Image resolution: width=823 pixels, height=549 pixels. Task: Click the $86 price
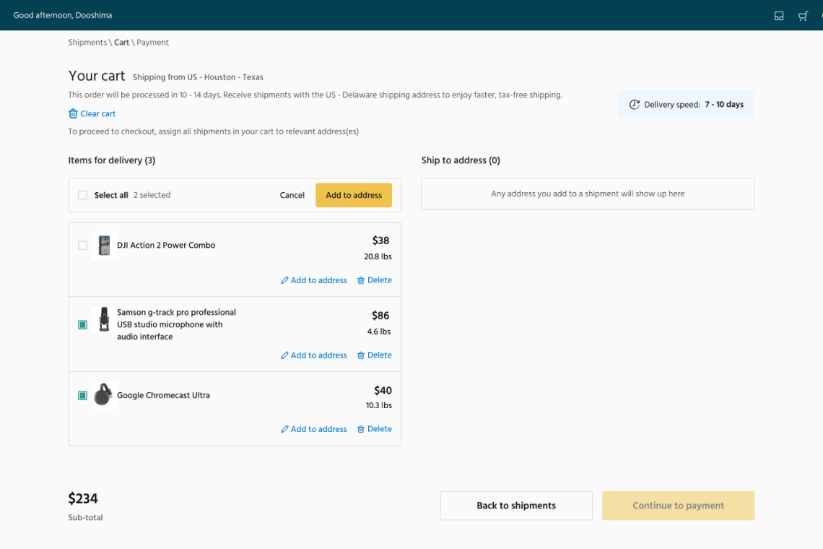tap(380, 316)
